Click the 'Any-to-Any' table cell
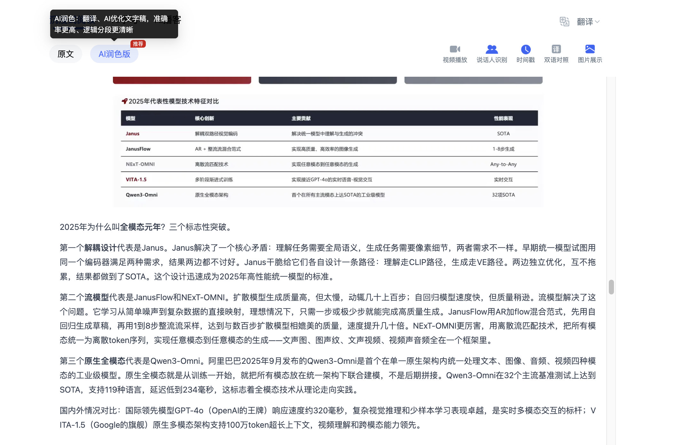The image size is (699, 445). click(x=503, y=164)
